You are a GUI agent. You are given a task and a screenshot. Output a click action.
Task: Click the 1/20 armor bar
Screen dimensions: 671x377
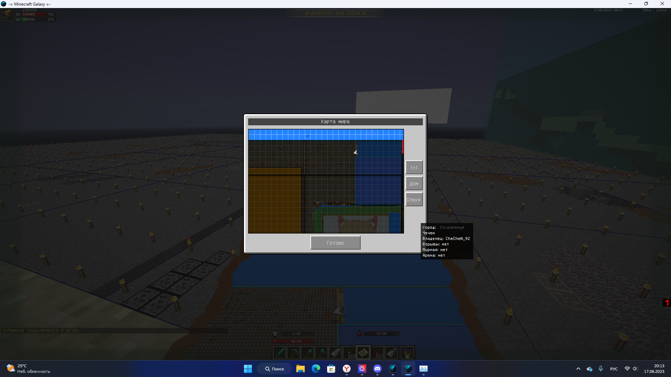296,334
